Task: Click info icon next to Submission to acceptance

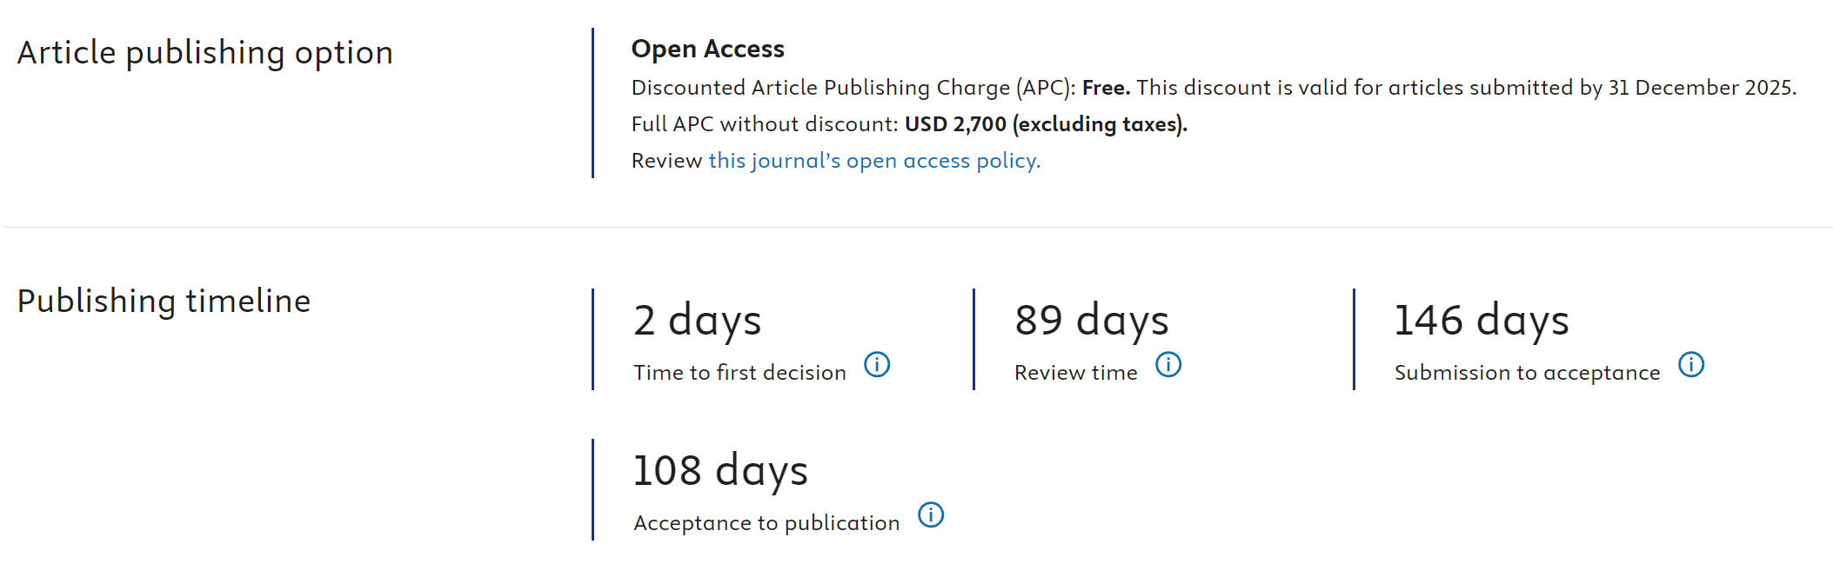Action: pyautogui.click(x=1691, y=364)
